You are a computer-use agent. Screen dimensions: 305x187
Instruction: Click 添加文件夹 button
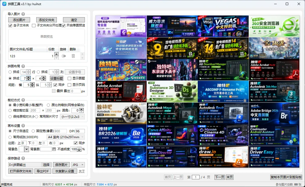pos(47,20)
